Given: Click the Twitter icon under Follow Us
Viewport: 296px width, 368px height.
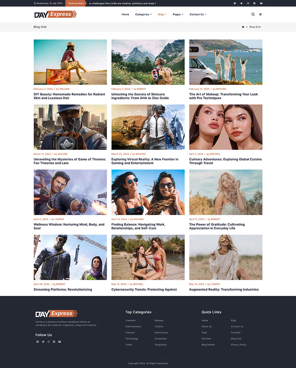Looking at the screenshot, I should pyautogui.click(x=43, y=342).
